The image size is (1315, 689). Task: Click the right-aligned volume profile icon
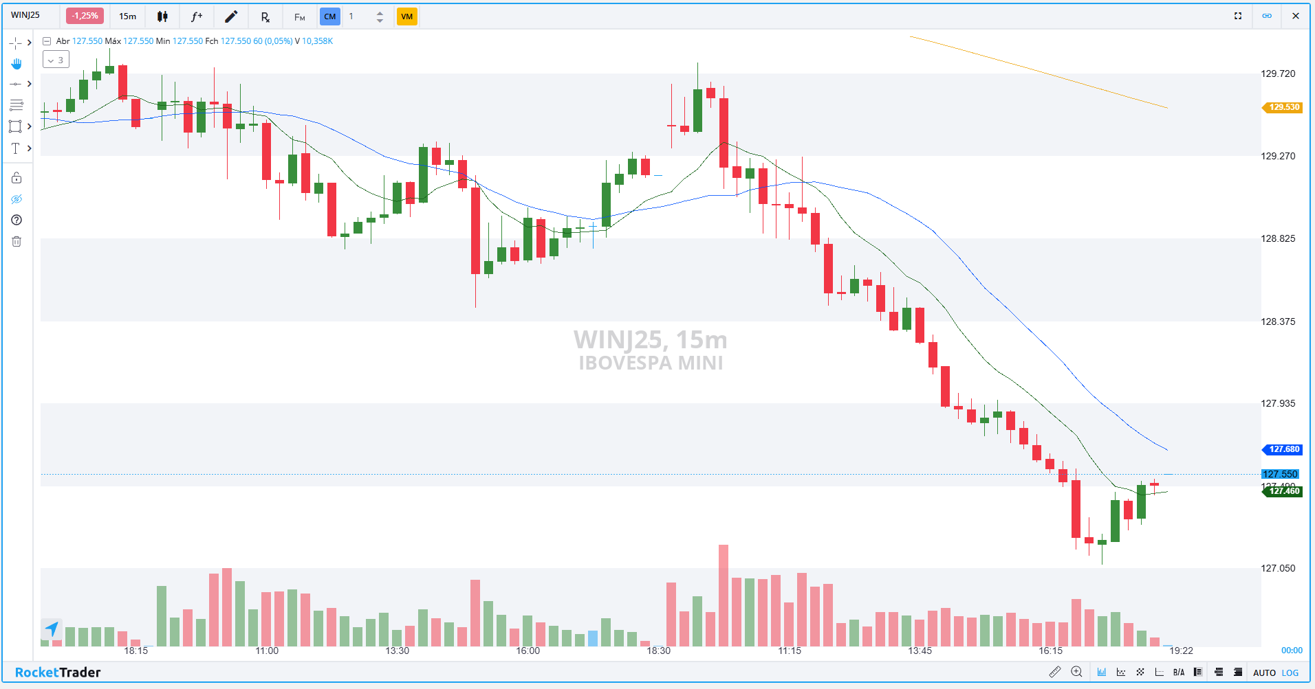[1238, 673]
